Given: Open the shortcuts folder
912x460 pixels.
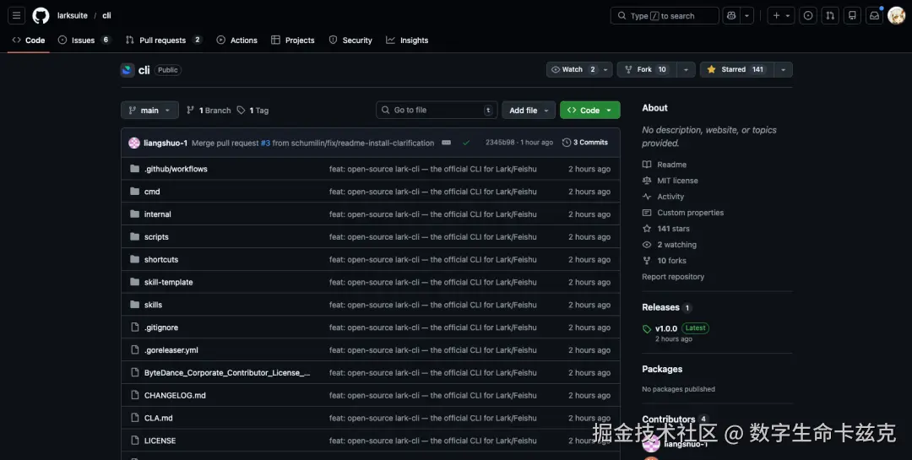Looking at the screenshot, I should 161,259.
